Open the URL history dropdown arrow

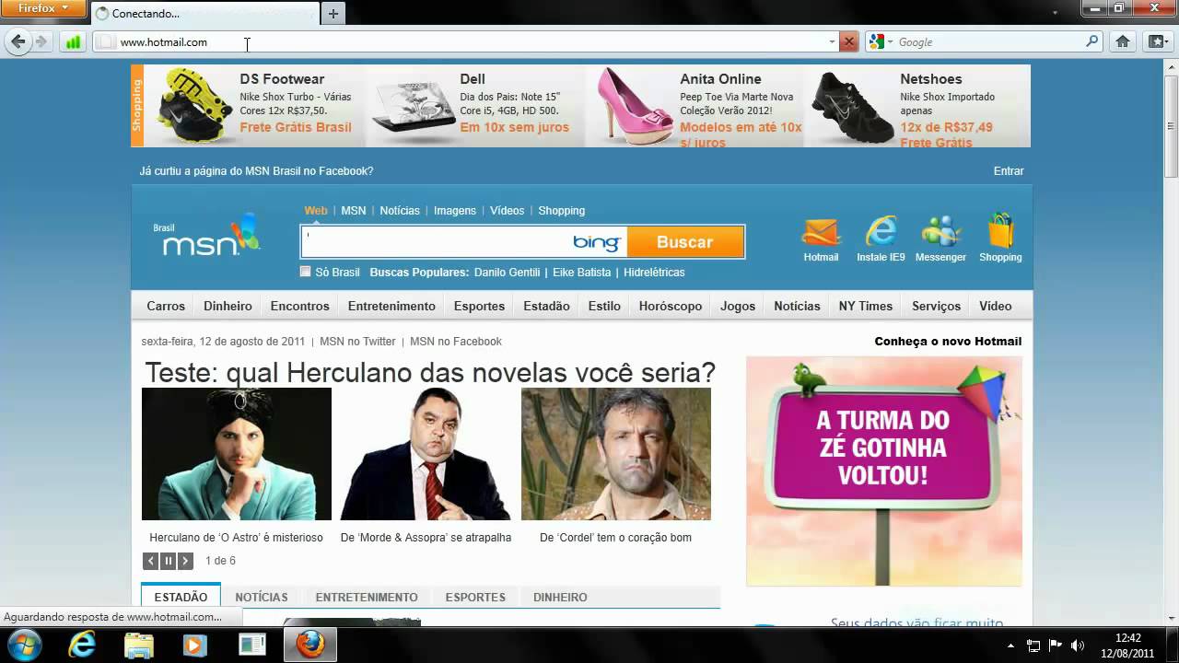[832, 41]
